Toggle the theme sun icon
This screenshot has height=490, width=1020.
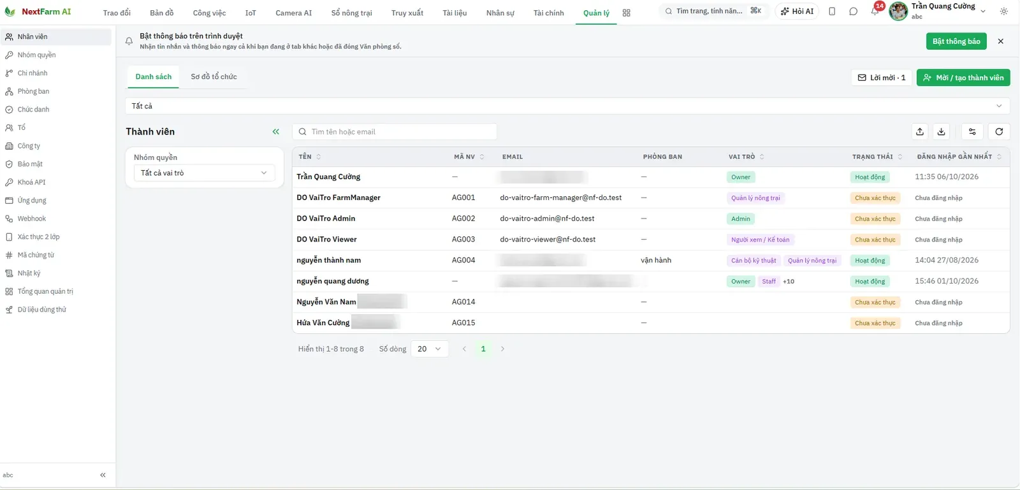point(1004,11)
